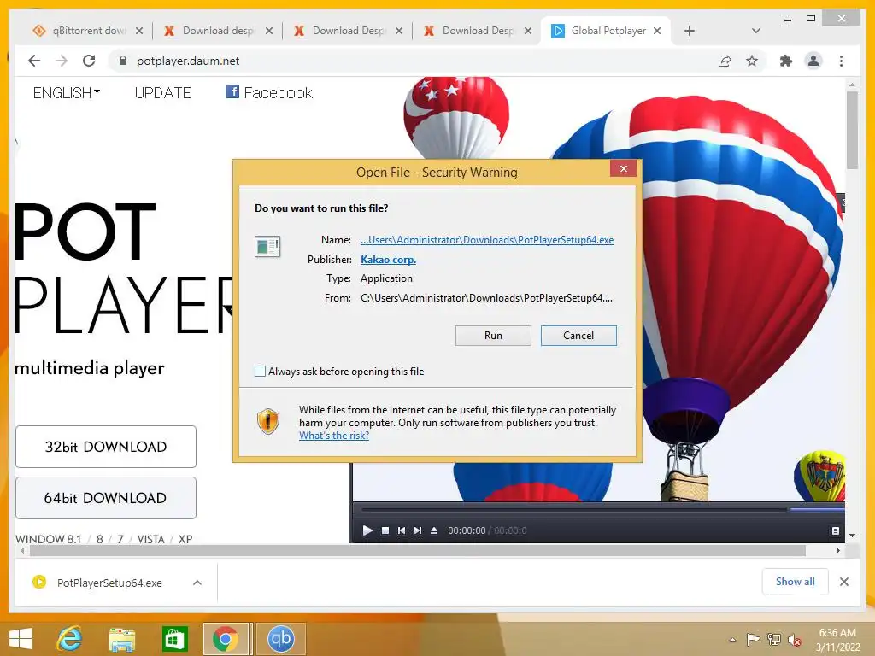Image resolution: width=875 pixels, height=656 pixels.
Task: Click the 64bit DOWNLOAD button
Action: [x=106, y=498]
